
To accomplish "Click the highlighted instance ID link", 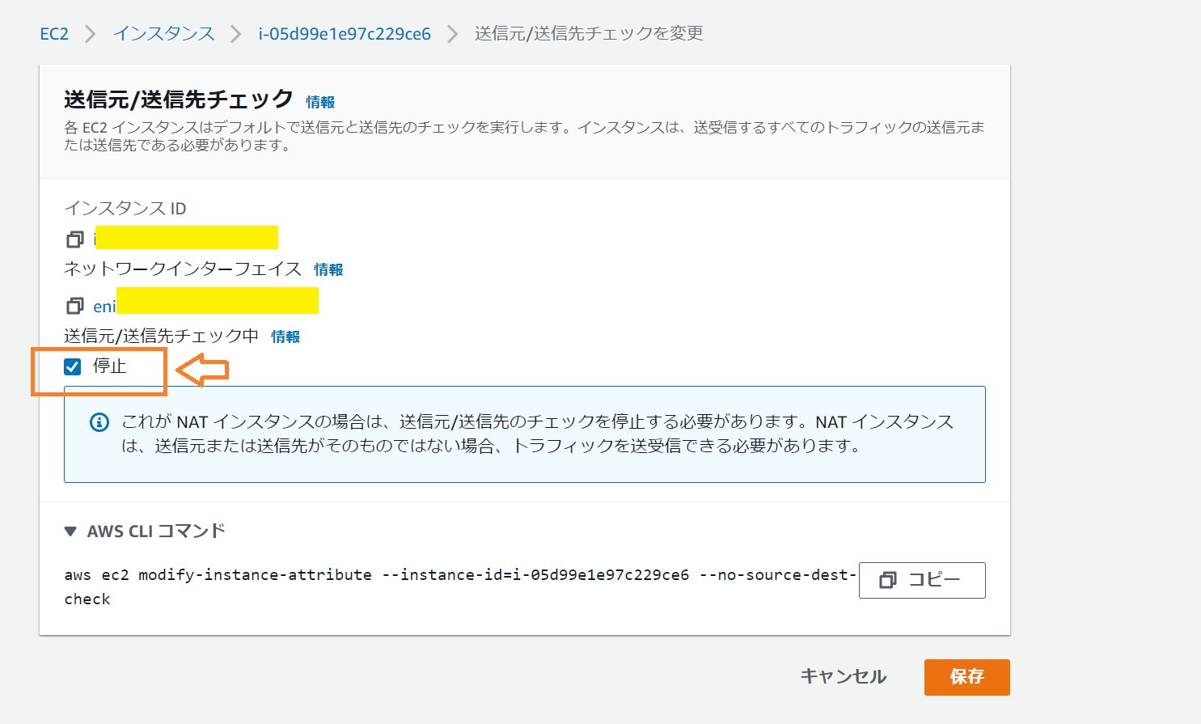I will [x=186, y=238].
